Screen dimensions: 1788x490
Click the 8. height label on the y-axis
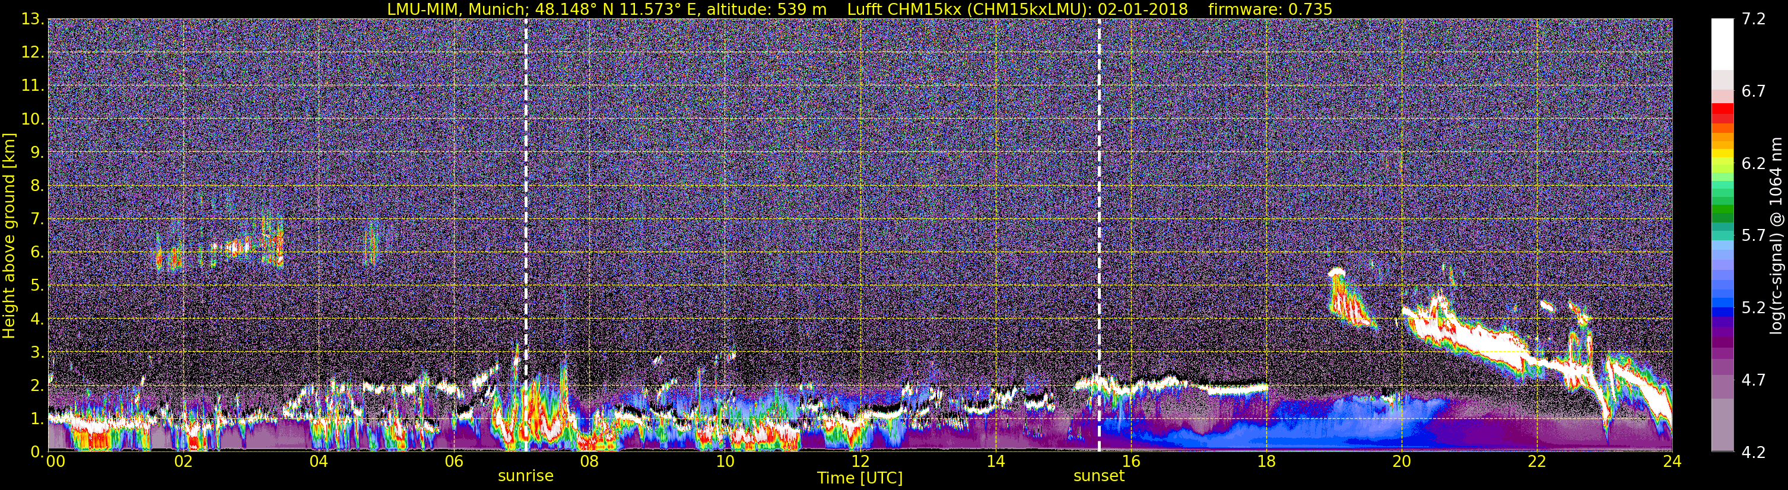tap(37, 186)
